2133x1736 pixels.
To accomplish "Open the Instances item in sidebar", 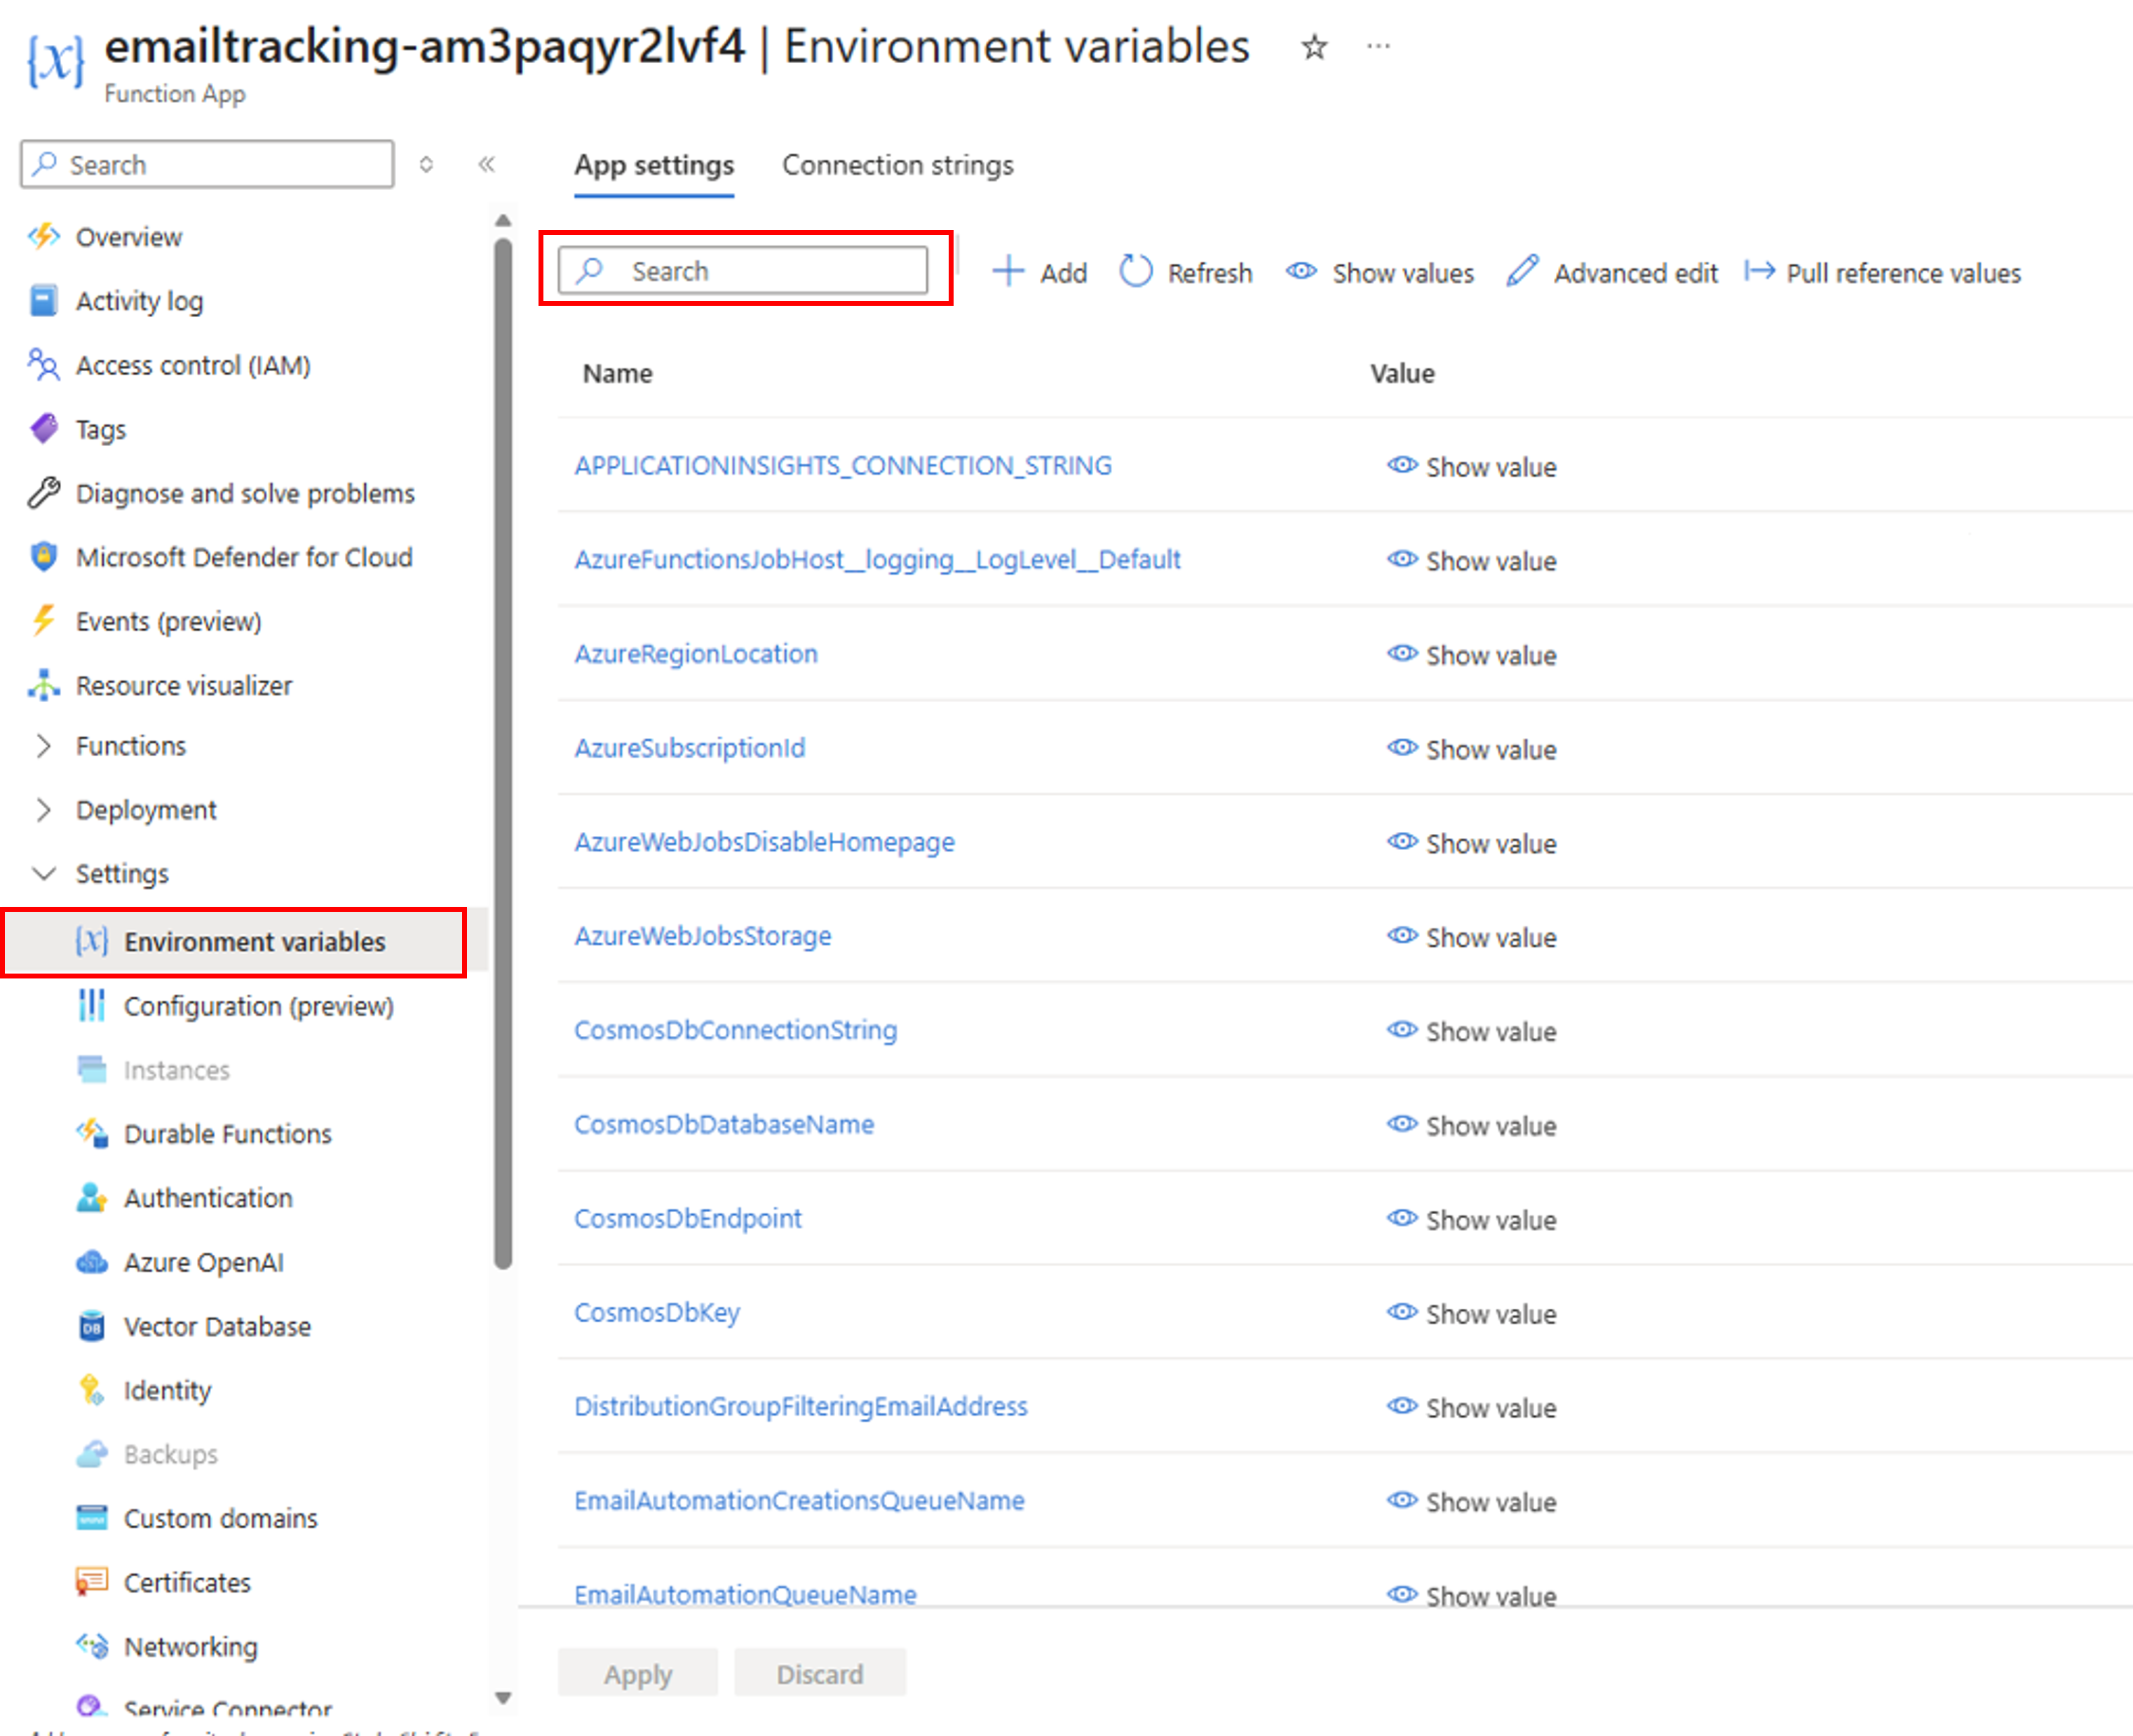I will [x=176, y=1070].
